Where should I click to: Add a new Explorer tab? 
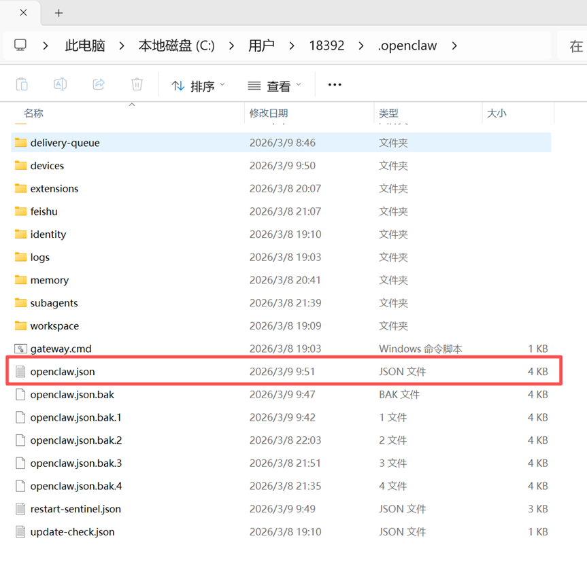58,13
